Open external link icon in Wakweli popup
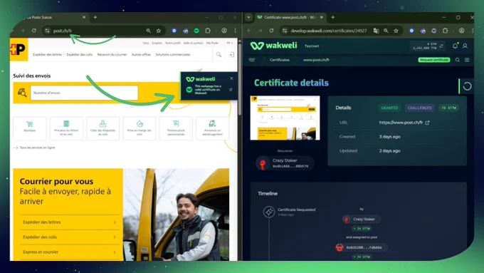 click(x=231, y=90)
